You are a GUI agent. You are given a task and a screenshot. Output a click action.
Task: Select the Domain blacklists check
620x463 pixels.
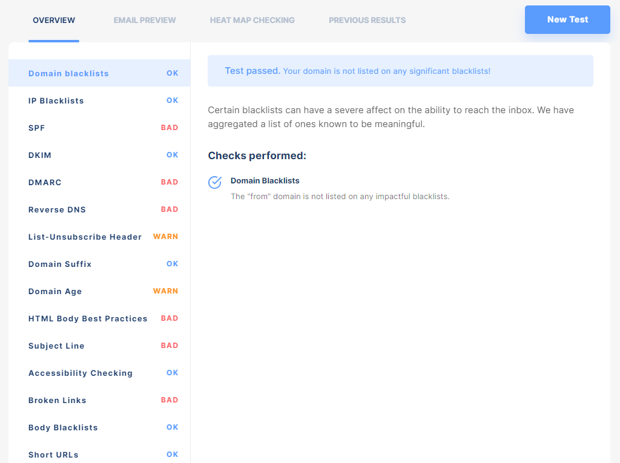tap(99, 73)
